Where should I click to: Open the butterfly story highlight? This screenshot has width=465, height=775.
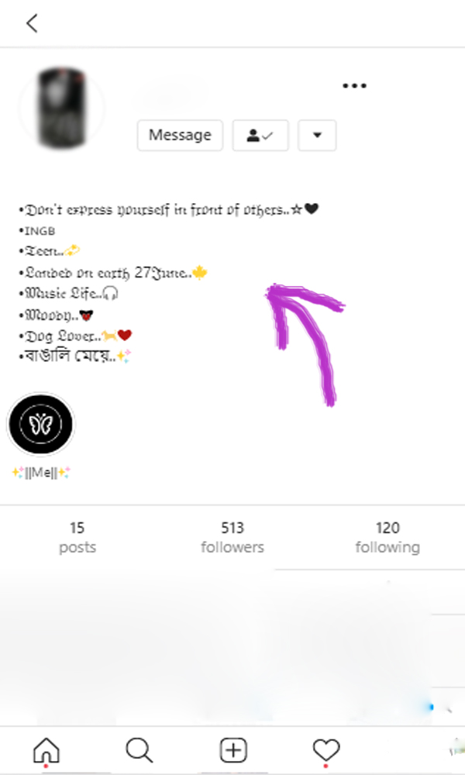pyautogui.click(x=41, y=424)
